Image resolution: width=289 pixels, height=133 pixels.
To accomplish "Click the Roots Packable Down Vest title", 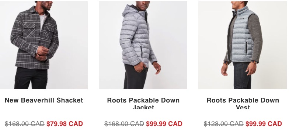I will 243,103.
